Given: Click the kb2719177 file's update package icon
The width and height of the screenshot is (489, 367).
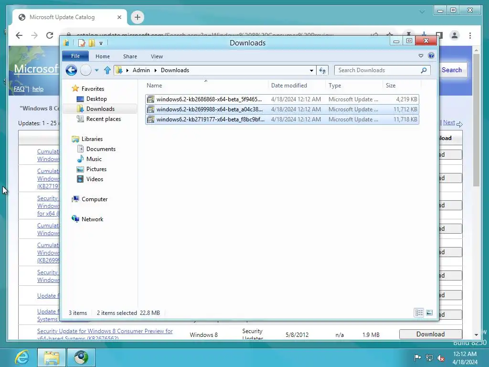Looking at the screenshot, I should point(150,119).
